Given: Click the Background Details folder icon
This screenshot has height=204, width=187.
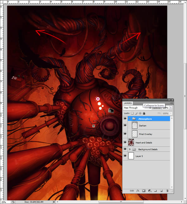Looking at the screenshot, I should (x=134, y=149).
